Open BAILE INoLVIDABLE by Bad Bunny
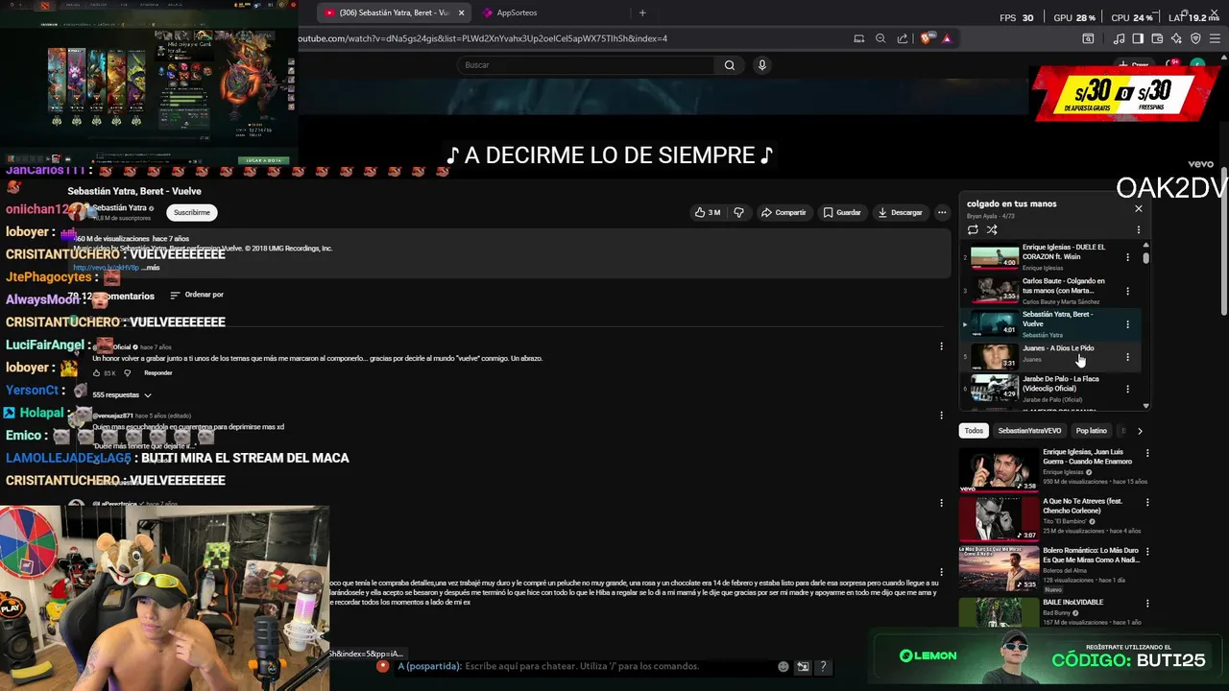The width and height of the screenshot is (1229, 691). coord(1048,611)
